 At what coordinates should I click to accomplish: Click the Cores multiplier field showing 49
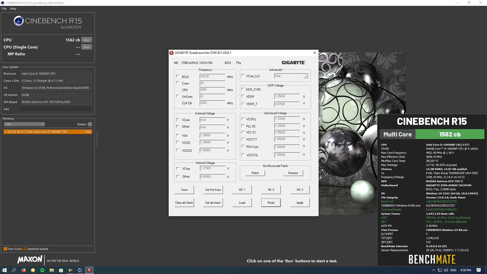(212, 83)
